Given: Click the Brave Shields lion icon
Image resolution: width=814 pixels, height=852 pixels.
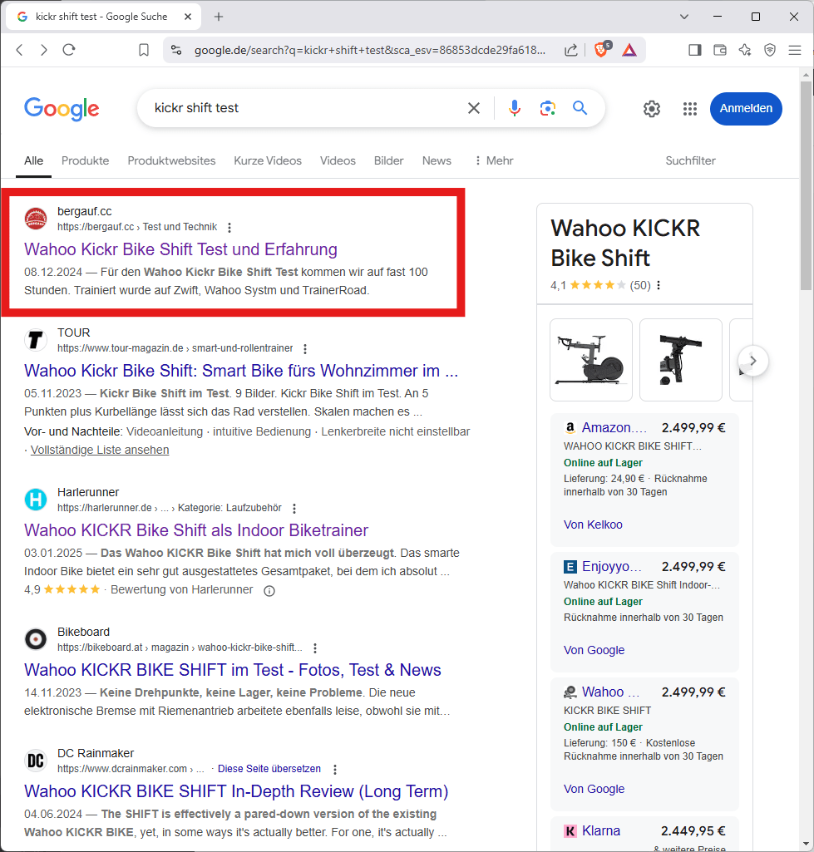Looking at the screenshot, I should [x=600, y=50].
